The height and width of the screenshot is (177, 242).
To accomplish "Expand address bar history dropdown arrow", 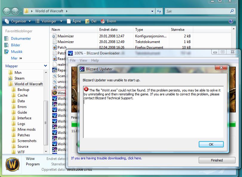I will [152, 11].
